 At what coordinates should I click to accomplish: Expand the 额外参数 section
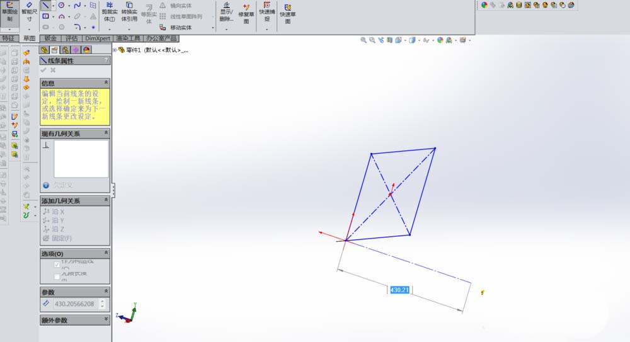[x=106, y=319]
